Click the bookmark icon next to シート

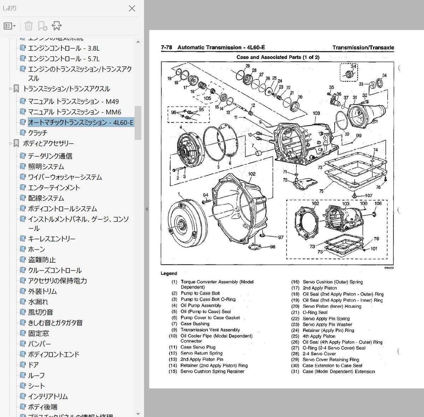click(x=23, y=386)
